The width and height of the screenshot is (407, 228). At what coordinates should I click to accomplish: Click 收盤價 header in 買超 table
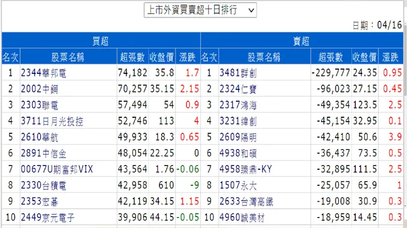tap(162, 57)
